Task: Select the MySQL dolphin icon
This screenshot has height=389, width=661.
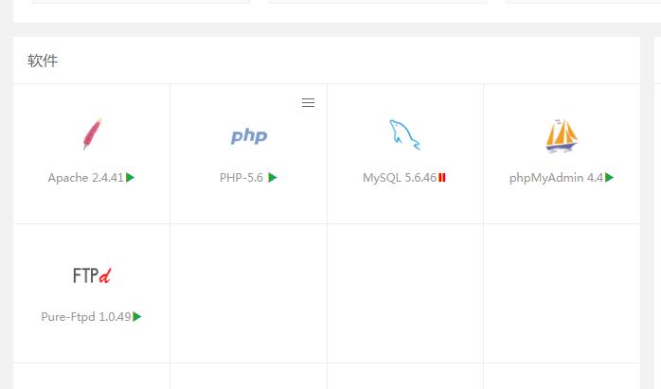Action: point(404,134)
